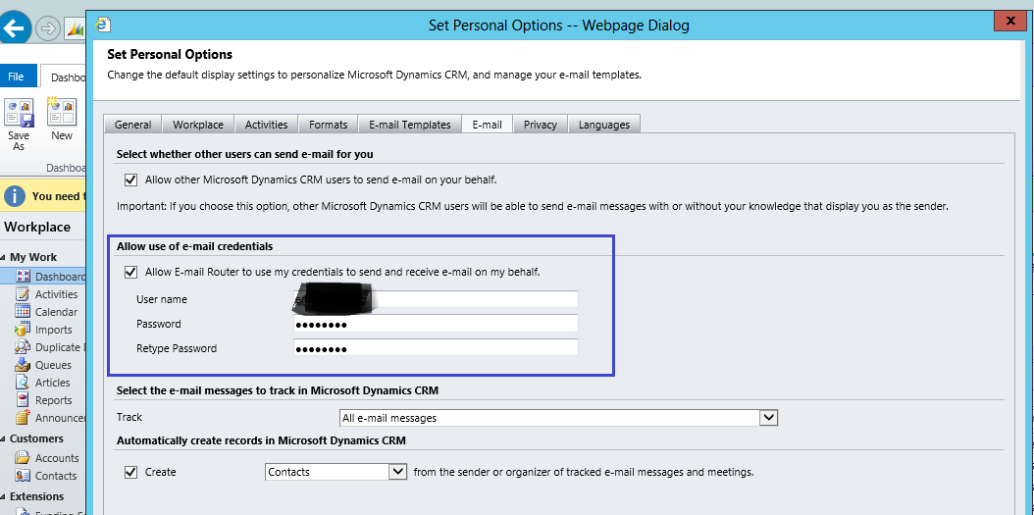Switch to the Privacy tab
1034x515 pixels.
pyautogui.click(x=541, y=125)
